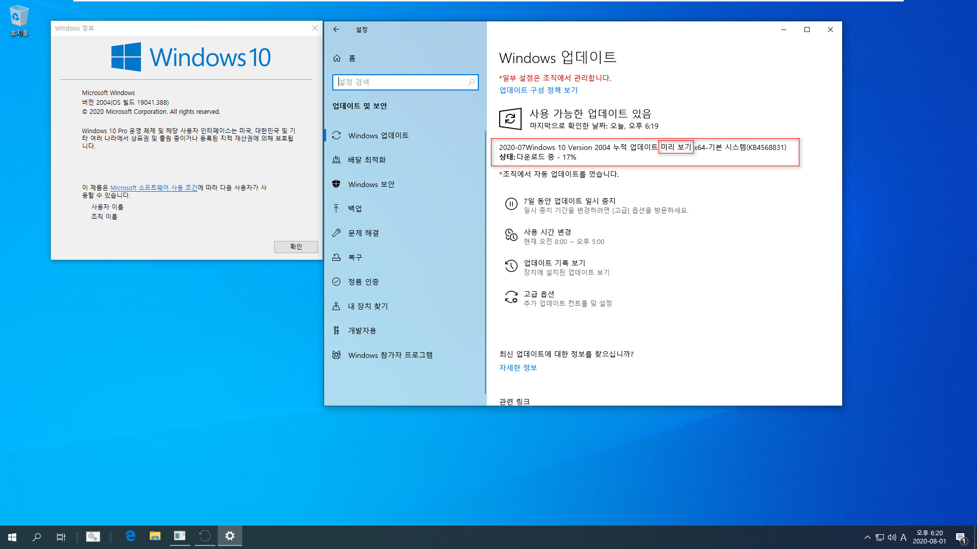
Task: Open the Windows Start menu
Action: (12, 537)
